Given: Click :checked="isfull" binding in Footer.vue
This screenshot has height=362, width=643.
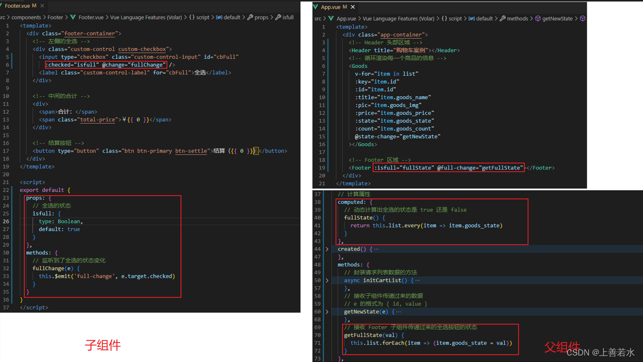Looking at the screenshot, I should [x=72, y=65].
